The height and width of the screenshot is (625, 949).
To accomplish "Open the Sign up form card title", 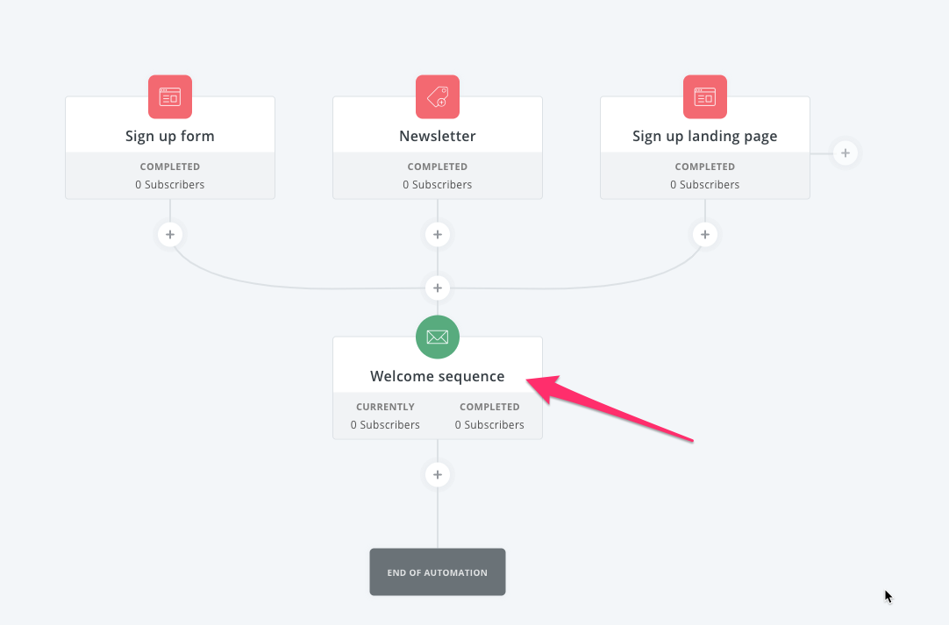I will coord(170,136).
